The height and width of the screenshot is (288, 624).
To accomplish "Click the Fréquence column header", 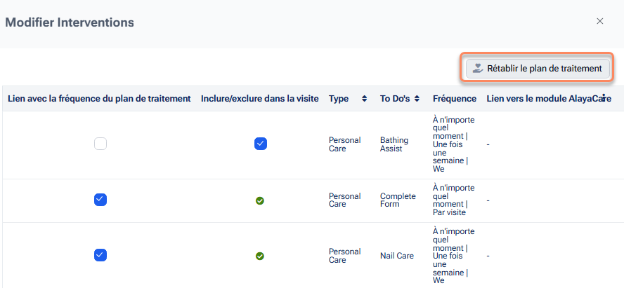I will 455,99.
